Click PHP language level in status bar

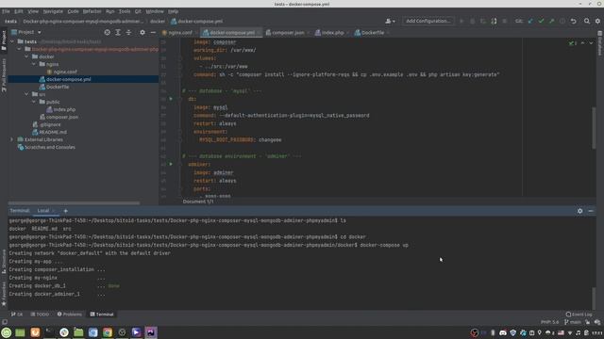pyautogui.click(x=549, y=322)
